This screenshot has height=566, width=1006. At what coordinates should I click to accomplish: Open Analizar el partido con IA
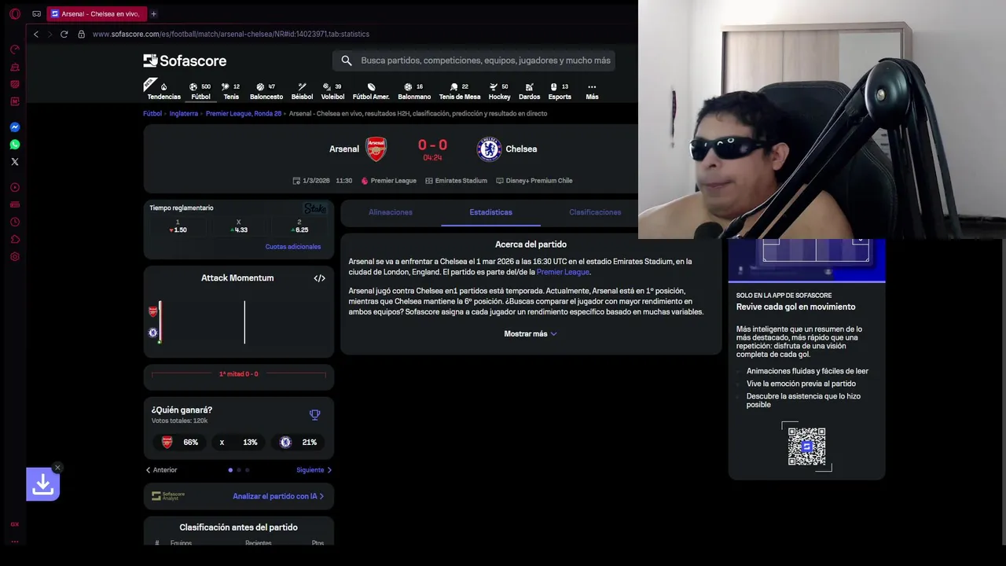click(278, 496)
